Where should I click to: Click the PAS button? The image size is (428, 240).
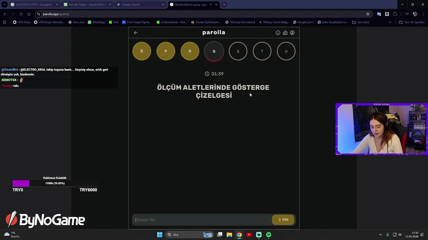(x=283, y=220)
